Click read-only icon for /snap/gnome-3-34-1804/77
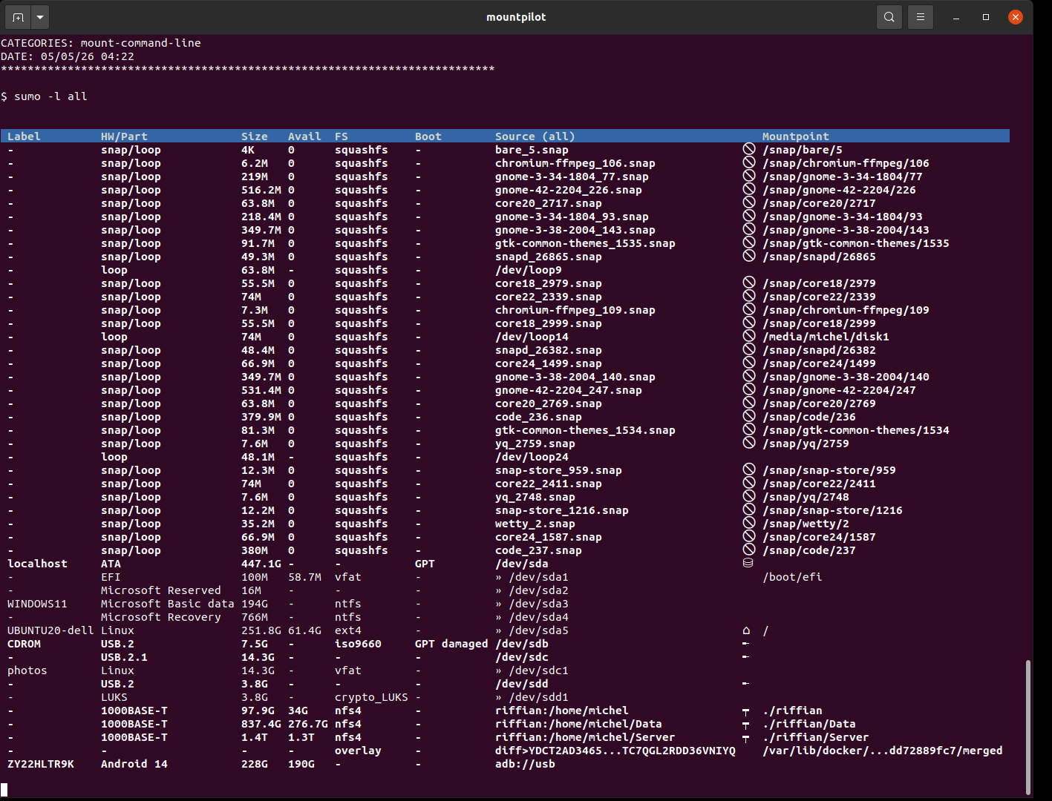This screenshot has height=801, width=1052. [x=749, y=176]
